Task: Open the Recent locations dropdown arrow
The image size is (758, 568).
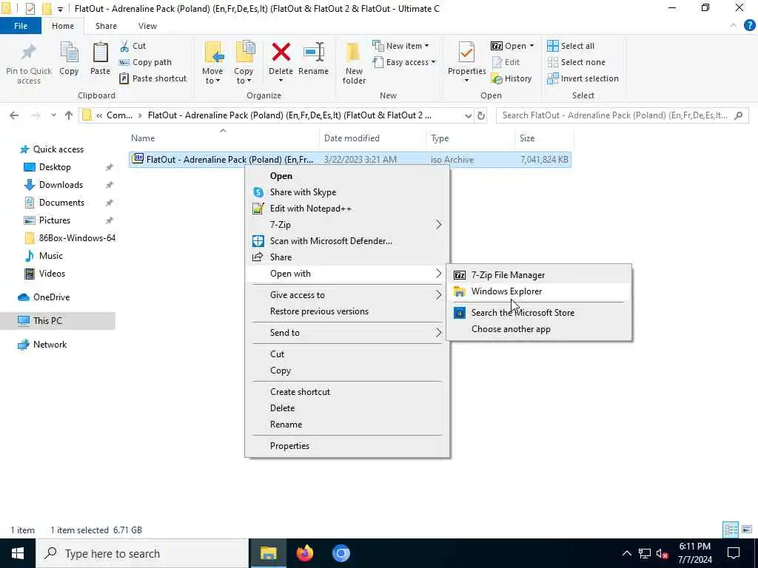Action: pyautogui.click(x=53, y=115)
